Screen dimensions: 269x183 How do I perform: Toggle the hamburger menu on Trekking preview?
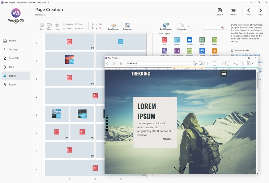click(224, 73)
